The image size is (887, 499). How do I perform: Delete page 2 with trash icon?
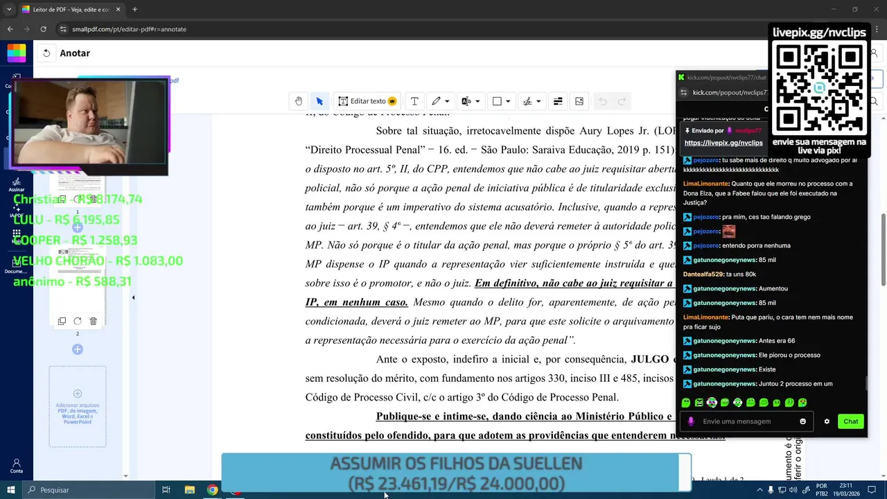(94, 321)
